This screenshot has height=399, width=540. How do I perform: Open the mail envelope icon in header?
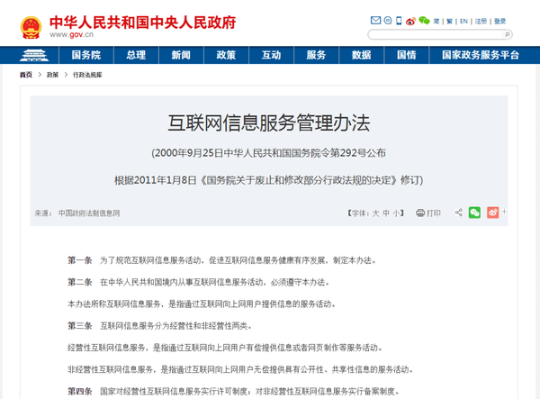coord(375,21)
